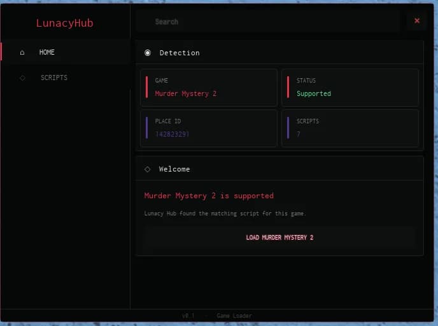Click the SCRIPTS card label in Detection
Viewport: 438px width, 326px height.
click(x=307, y=121)
